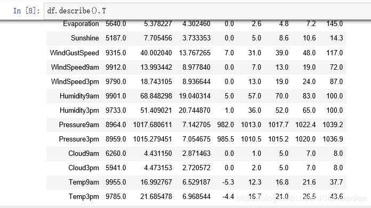The width and height of the screenshot is (371, 208).
Task: Click Evaporation mean value 5.378227
Action: (x=158, y=23)
